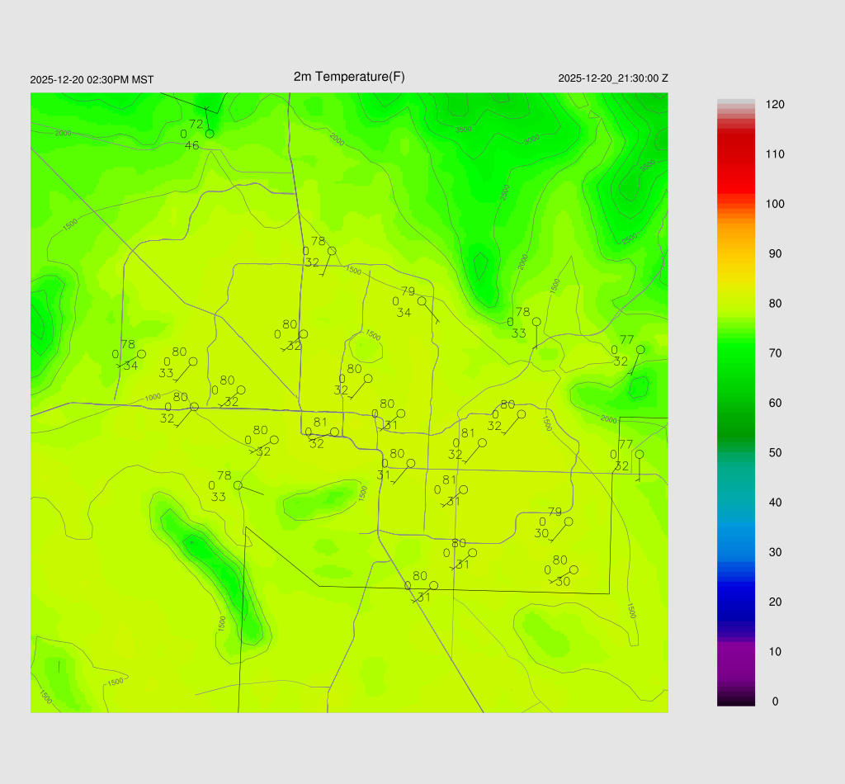845x784 pixels.
Task: Click the 1000 elevation contour label
Action: pyautogui.click(x=153, y=398)
